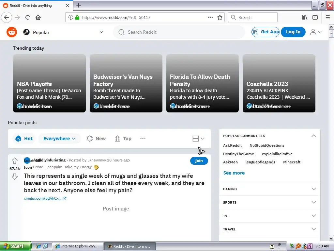This screenshot has height=251, width=334.
Task: Upvote the mugs and glasses post
Action: coord(15,160)
